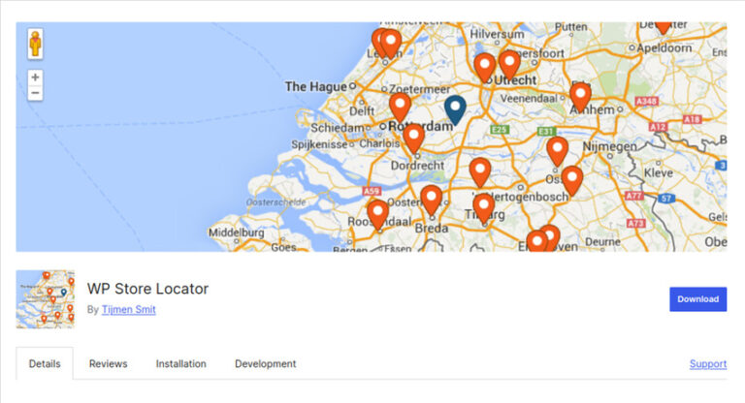Click the marker below the Amersfoort label
Viewport: 745px width, 403px height.
pyautogui.click(x=509, y=65)
